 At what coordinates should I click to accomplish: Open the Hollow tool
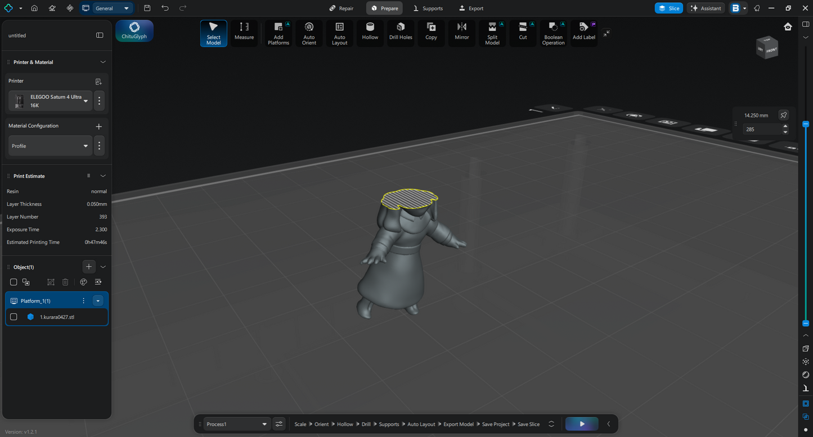[x=370, y=34]
